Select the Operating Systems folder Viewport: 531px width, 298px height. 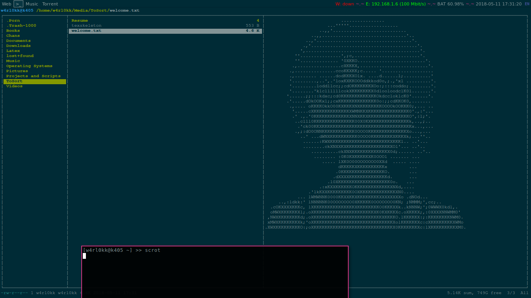pyautogui.click(x=29, y=66)
